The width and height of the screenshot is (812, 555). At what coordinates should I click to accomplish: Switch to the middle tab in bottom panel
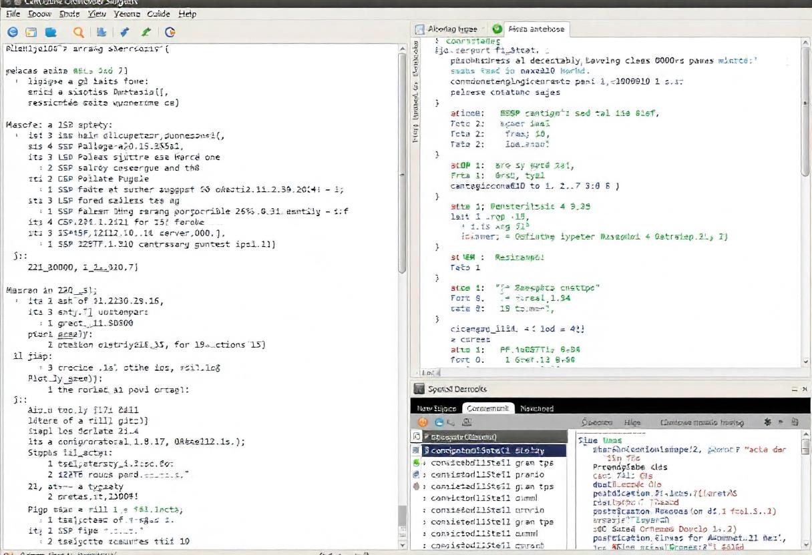pyautogui.click(x=487, y=408)
